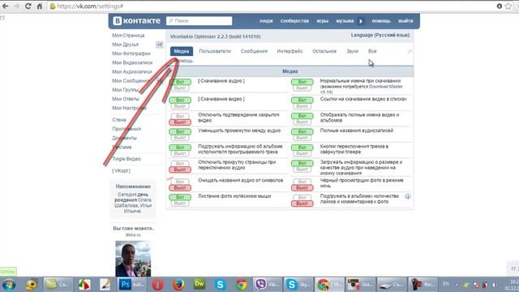
Task: Open Photoshop from the taskbar
Action: click(132, 285)
